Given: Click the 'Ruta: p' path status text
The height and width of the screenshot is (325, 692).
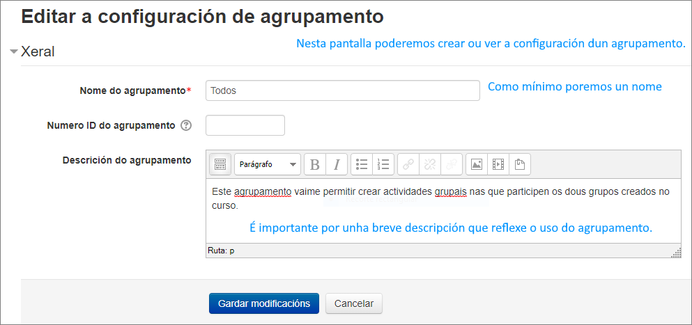Looking at the screenshot, I should pyautogui.click(x=221, y=251).
